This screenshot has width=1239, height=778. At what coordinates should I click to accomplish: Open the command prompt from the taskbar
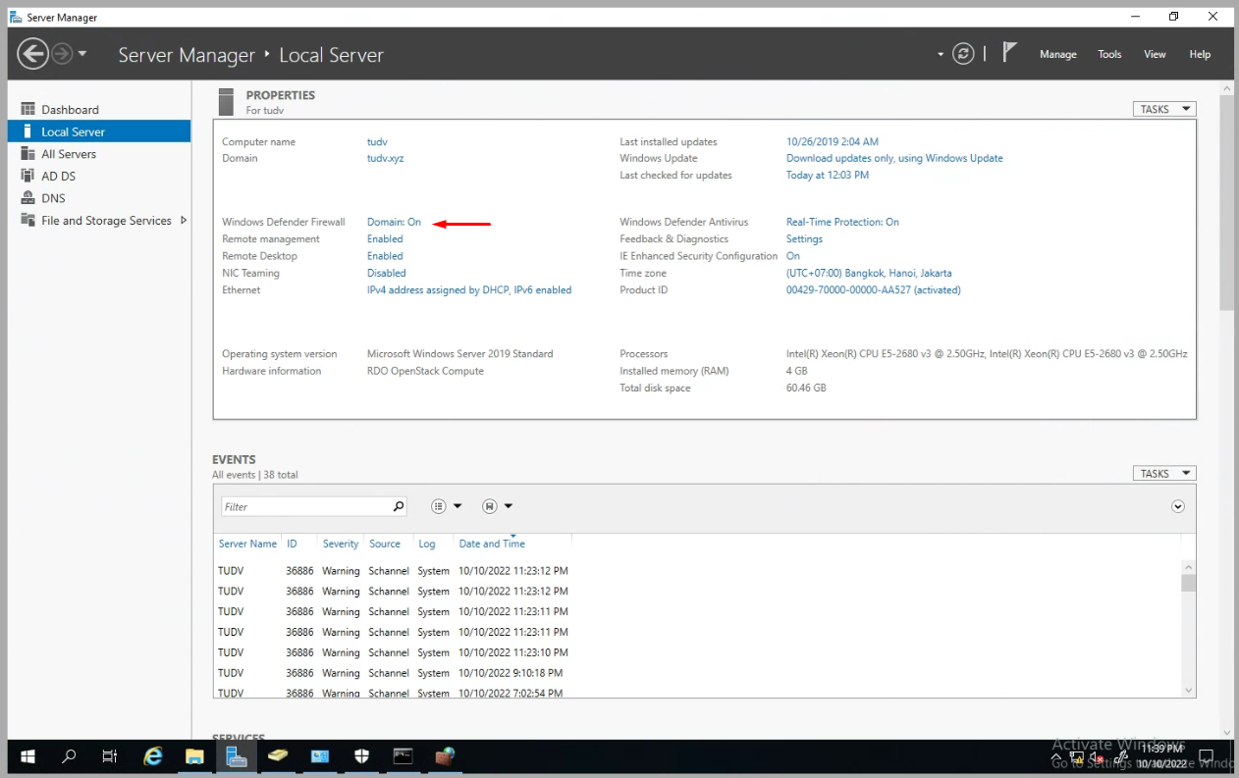[403, 755]
